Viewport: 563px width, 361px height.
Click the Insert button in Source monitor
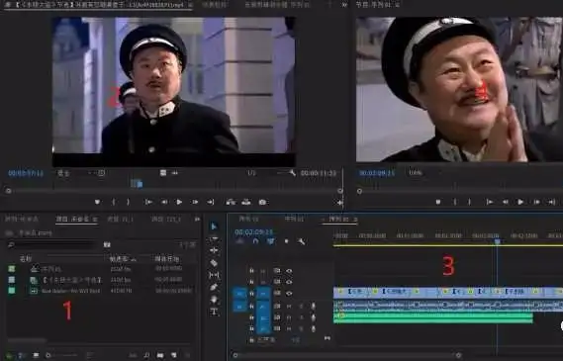[x=231, y=202]
